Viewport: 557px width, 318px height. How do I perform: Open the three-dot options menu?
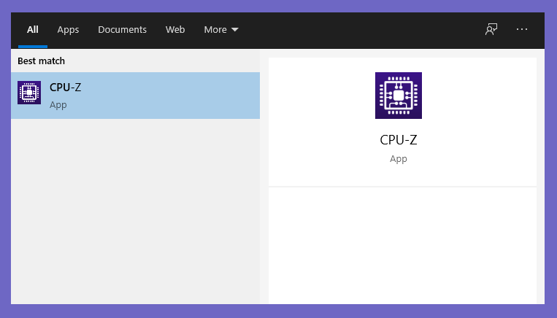click(522, 29)
